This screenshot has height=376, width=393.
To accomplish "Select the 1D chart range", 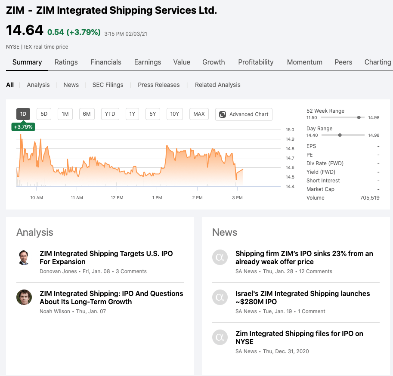I will coord(23,114).
